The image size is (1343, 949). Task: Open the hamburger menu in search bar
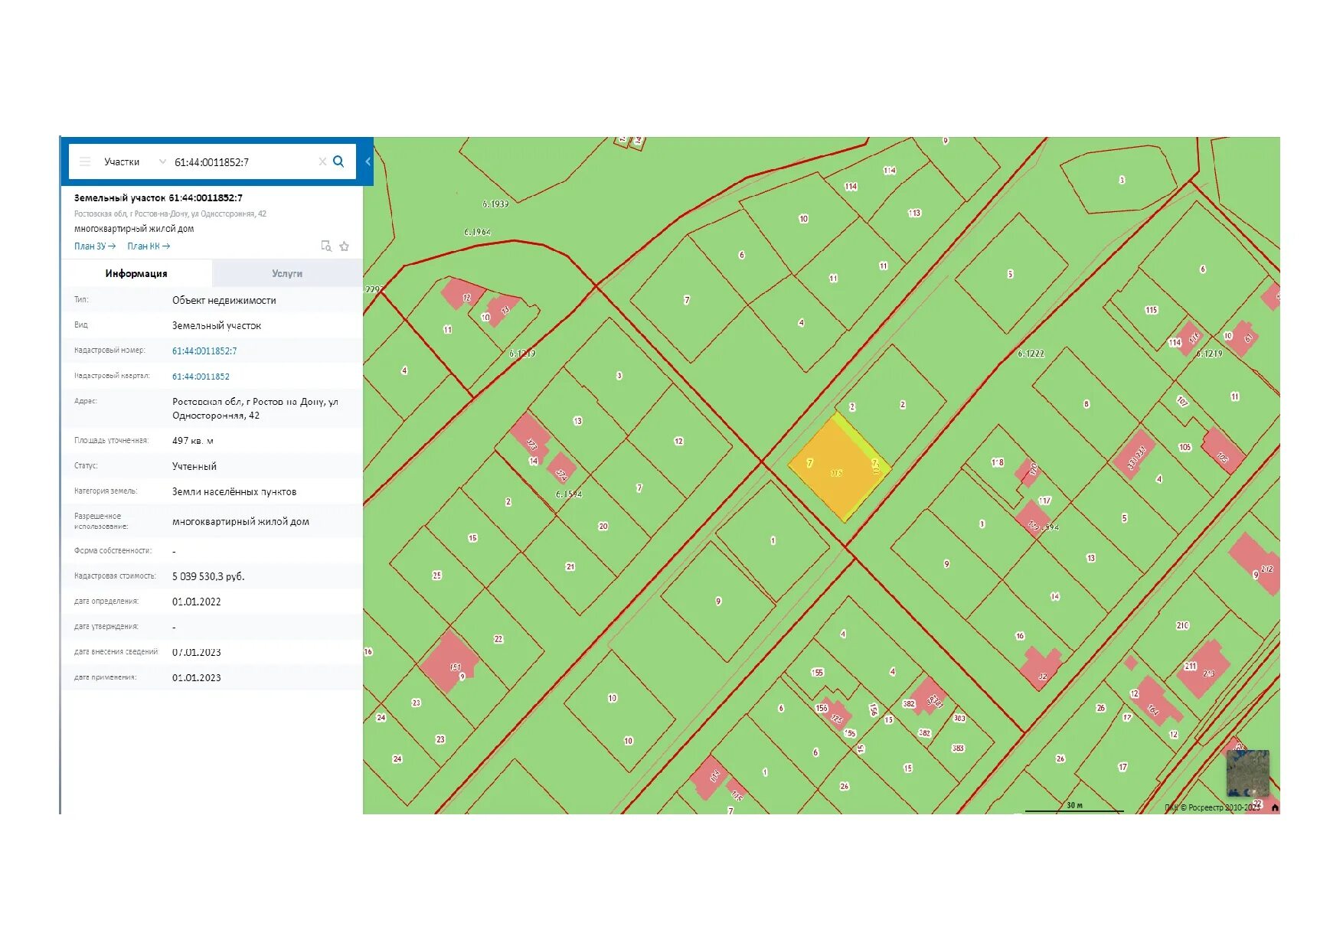pos(85,162)
